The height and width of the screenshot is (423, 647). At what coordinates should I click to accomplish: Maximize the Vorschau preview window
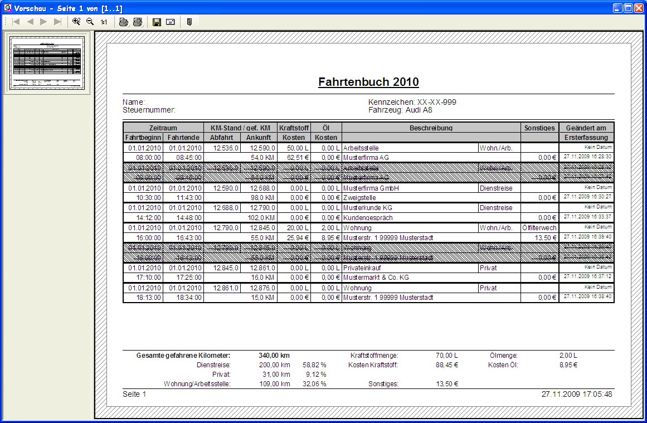629,8
